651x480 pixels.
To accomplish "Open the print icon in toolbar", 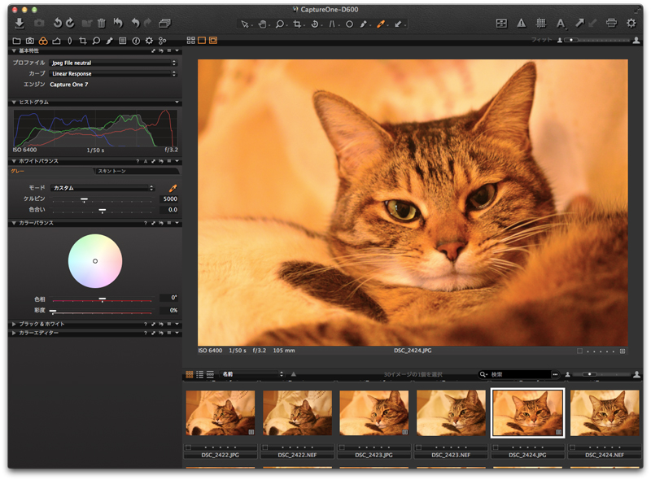I will (x=611, y=24).
